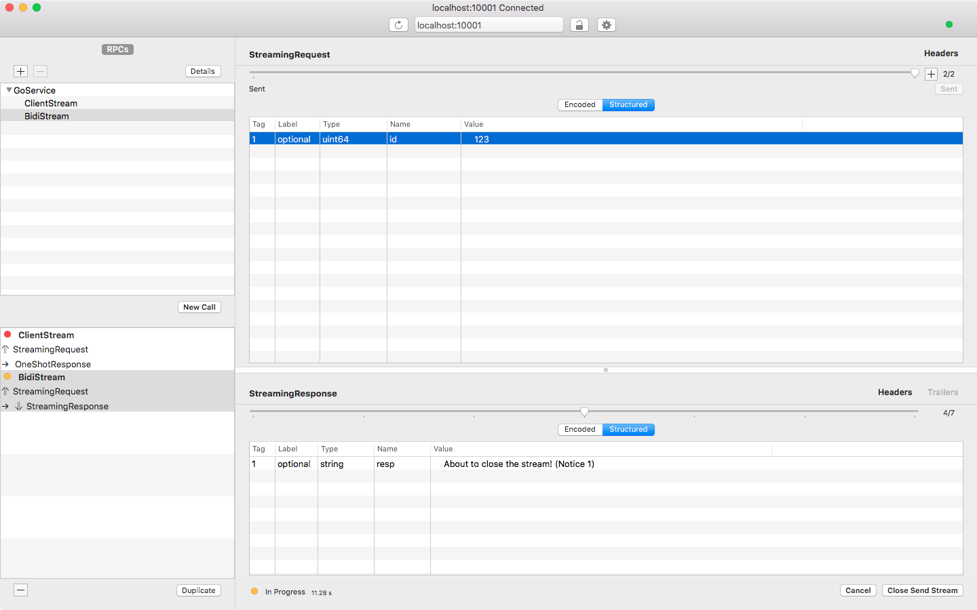This screenshot has height=610, width=977.
Task: Click the localhost:10001 address field
Action: 488,25
